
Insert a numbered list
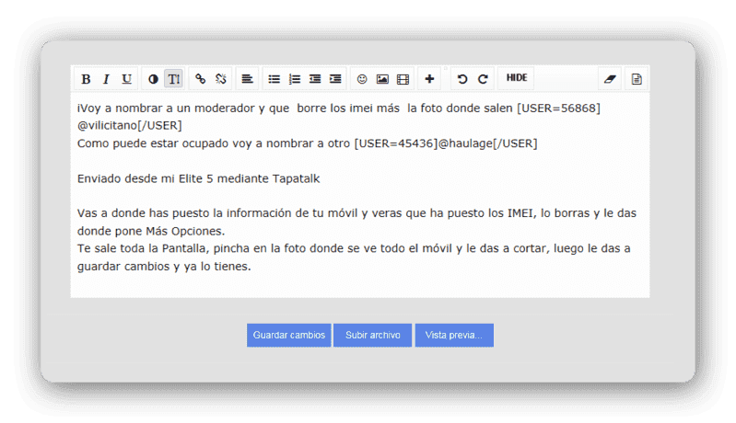click(x=294, y=79)
